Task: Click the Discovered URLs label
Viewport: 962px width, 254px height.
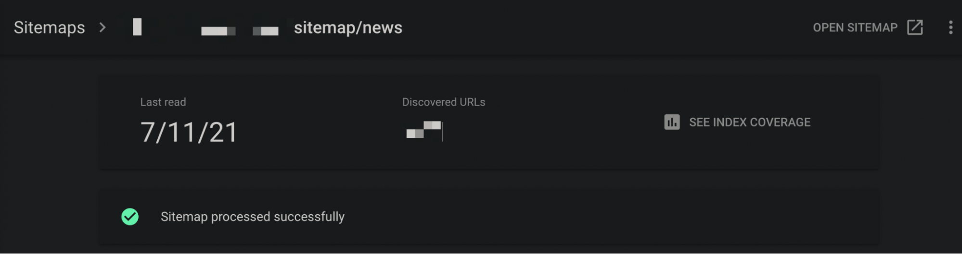Action: pos(444,102)
